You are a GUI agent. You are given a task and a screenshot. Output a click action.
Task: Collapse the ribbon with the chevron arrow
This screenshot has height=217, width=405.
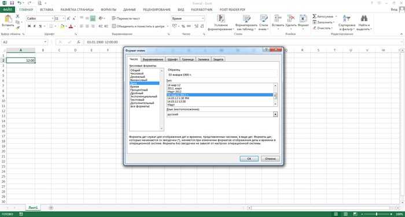click(402, 34)
